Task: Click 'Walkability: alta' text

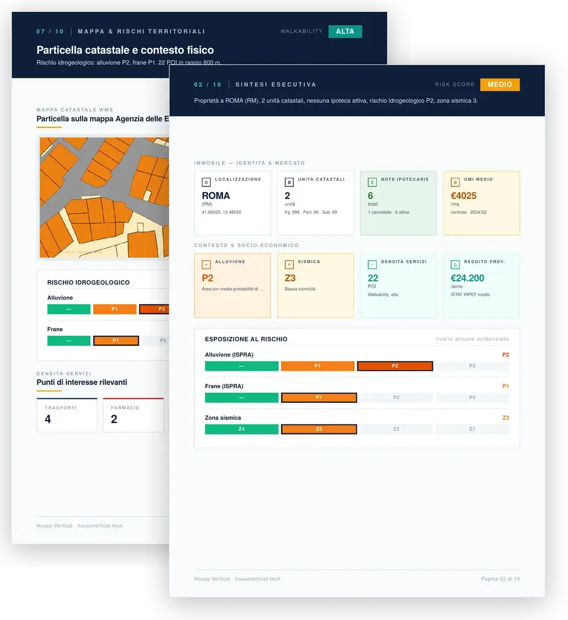Action: click(383, 294)
